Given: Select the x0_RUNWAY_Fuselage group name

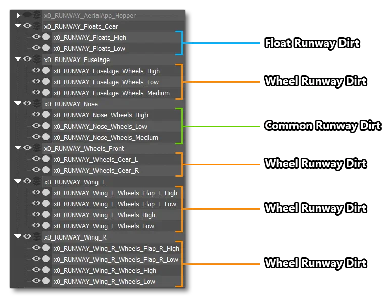Looking at the screenshot, I should [77, 60].
